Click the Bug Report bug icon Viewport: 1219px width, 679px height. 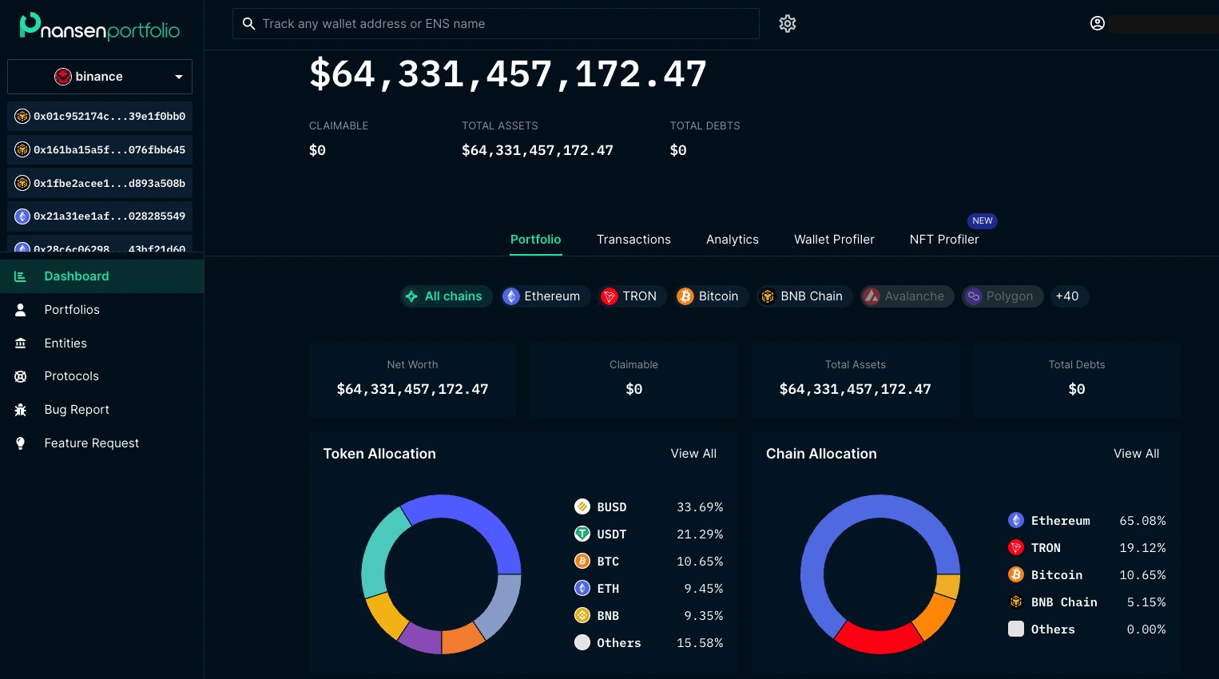(x=21, y=410)
